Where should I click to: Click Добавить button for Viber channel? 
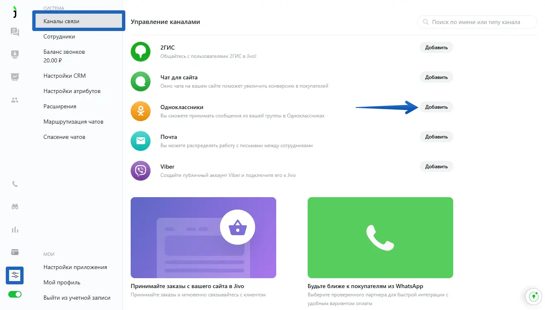click(x=436, y=167)
